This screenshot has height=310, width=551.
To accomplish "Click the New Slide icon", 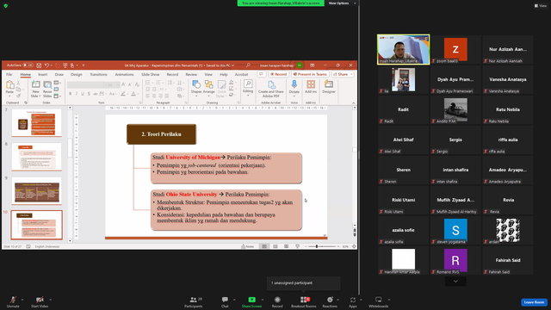I will tap(35, 84).
